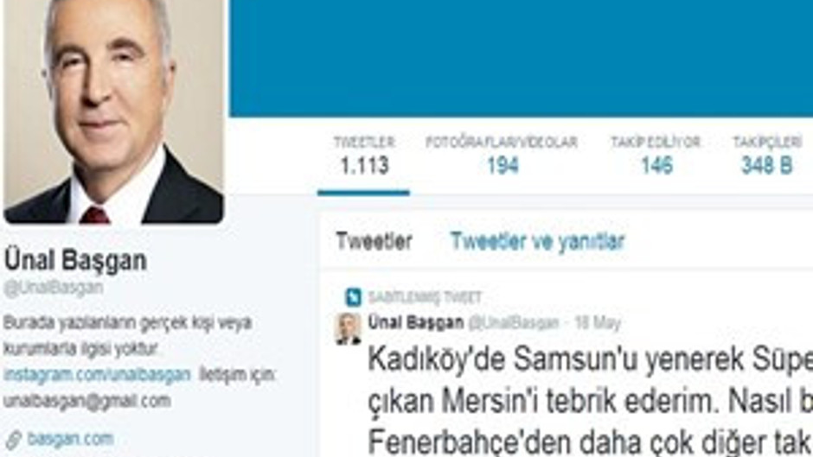Click the @UnalBasgan handle under profile name
Image resolution: width=813 pixels, height=457 pixels.
coord(54,288)
